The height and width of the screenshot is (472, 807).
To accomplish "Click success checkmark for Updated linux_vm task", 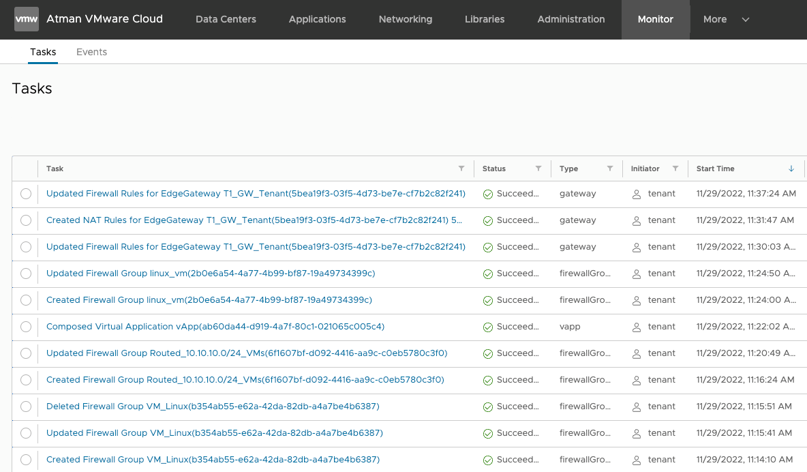I will click(488, 274).
